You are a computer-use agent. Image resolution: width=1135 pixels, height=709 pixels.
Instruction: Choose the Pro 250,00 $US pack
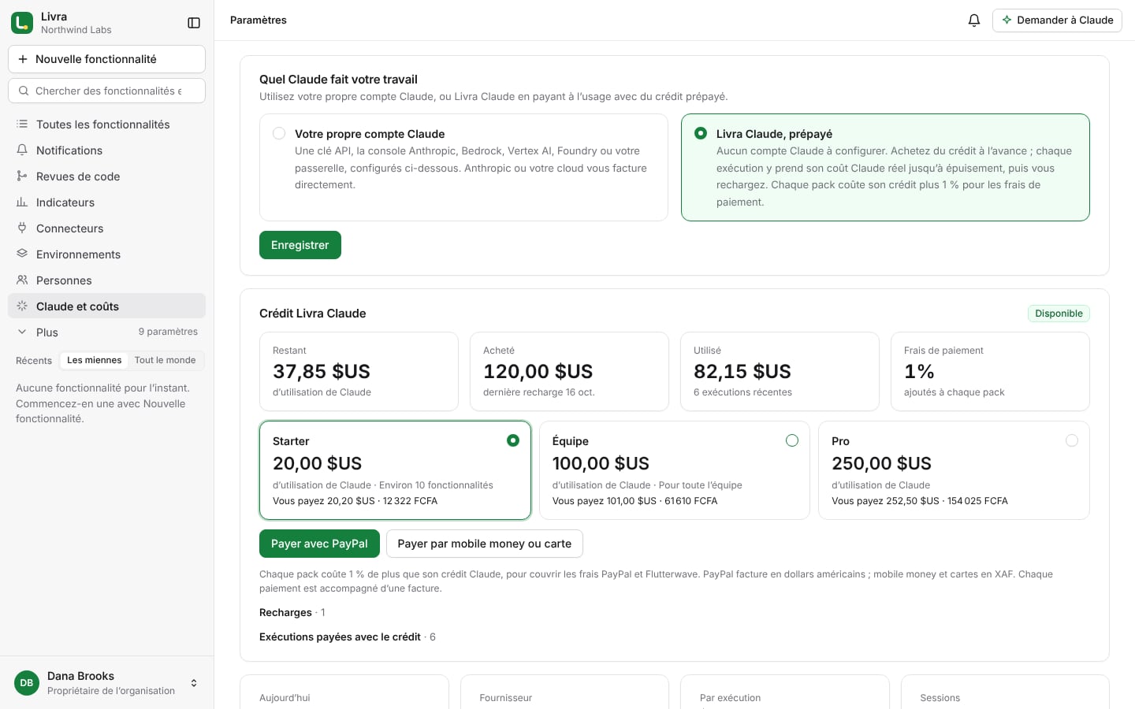(x=954, y=470)
